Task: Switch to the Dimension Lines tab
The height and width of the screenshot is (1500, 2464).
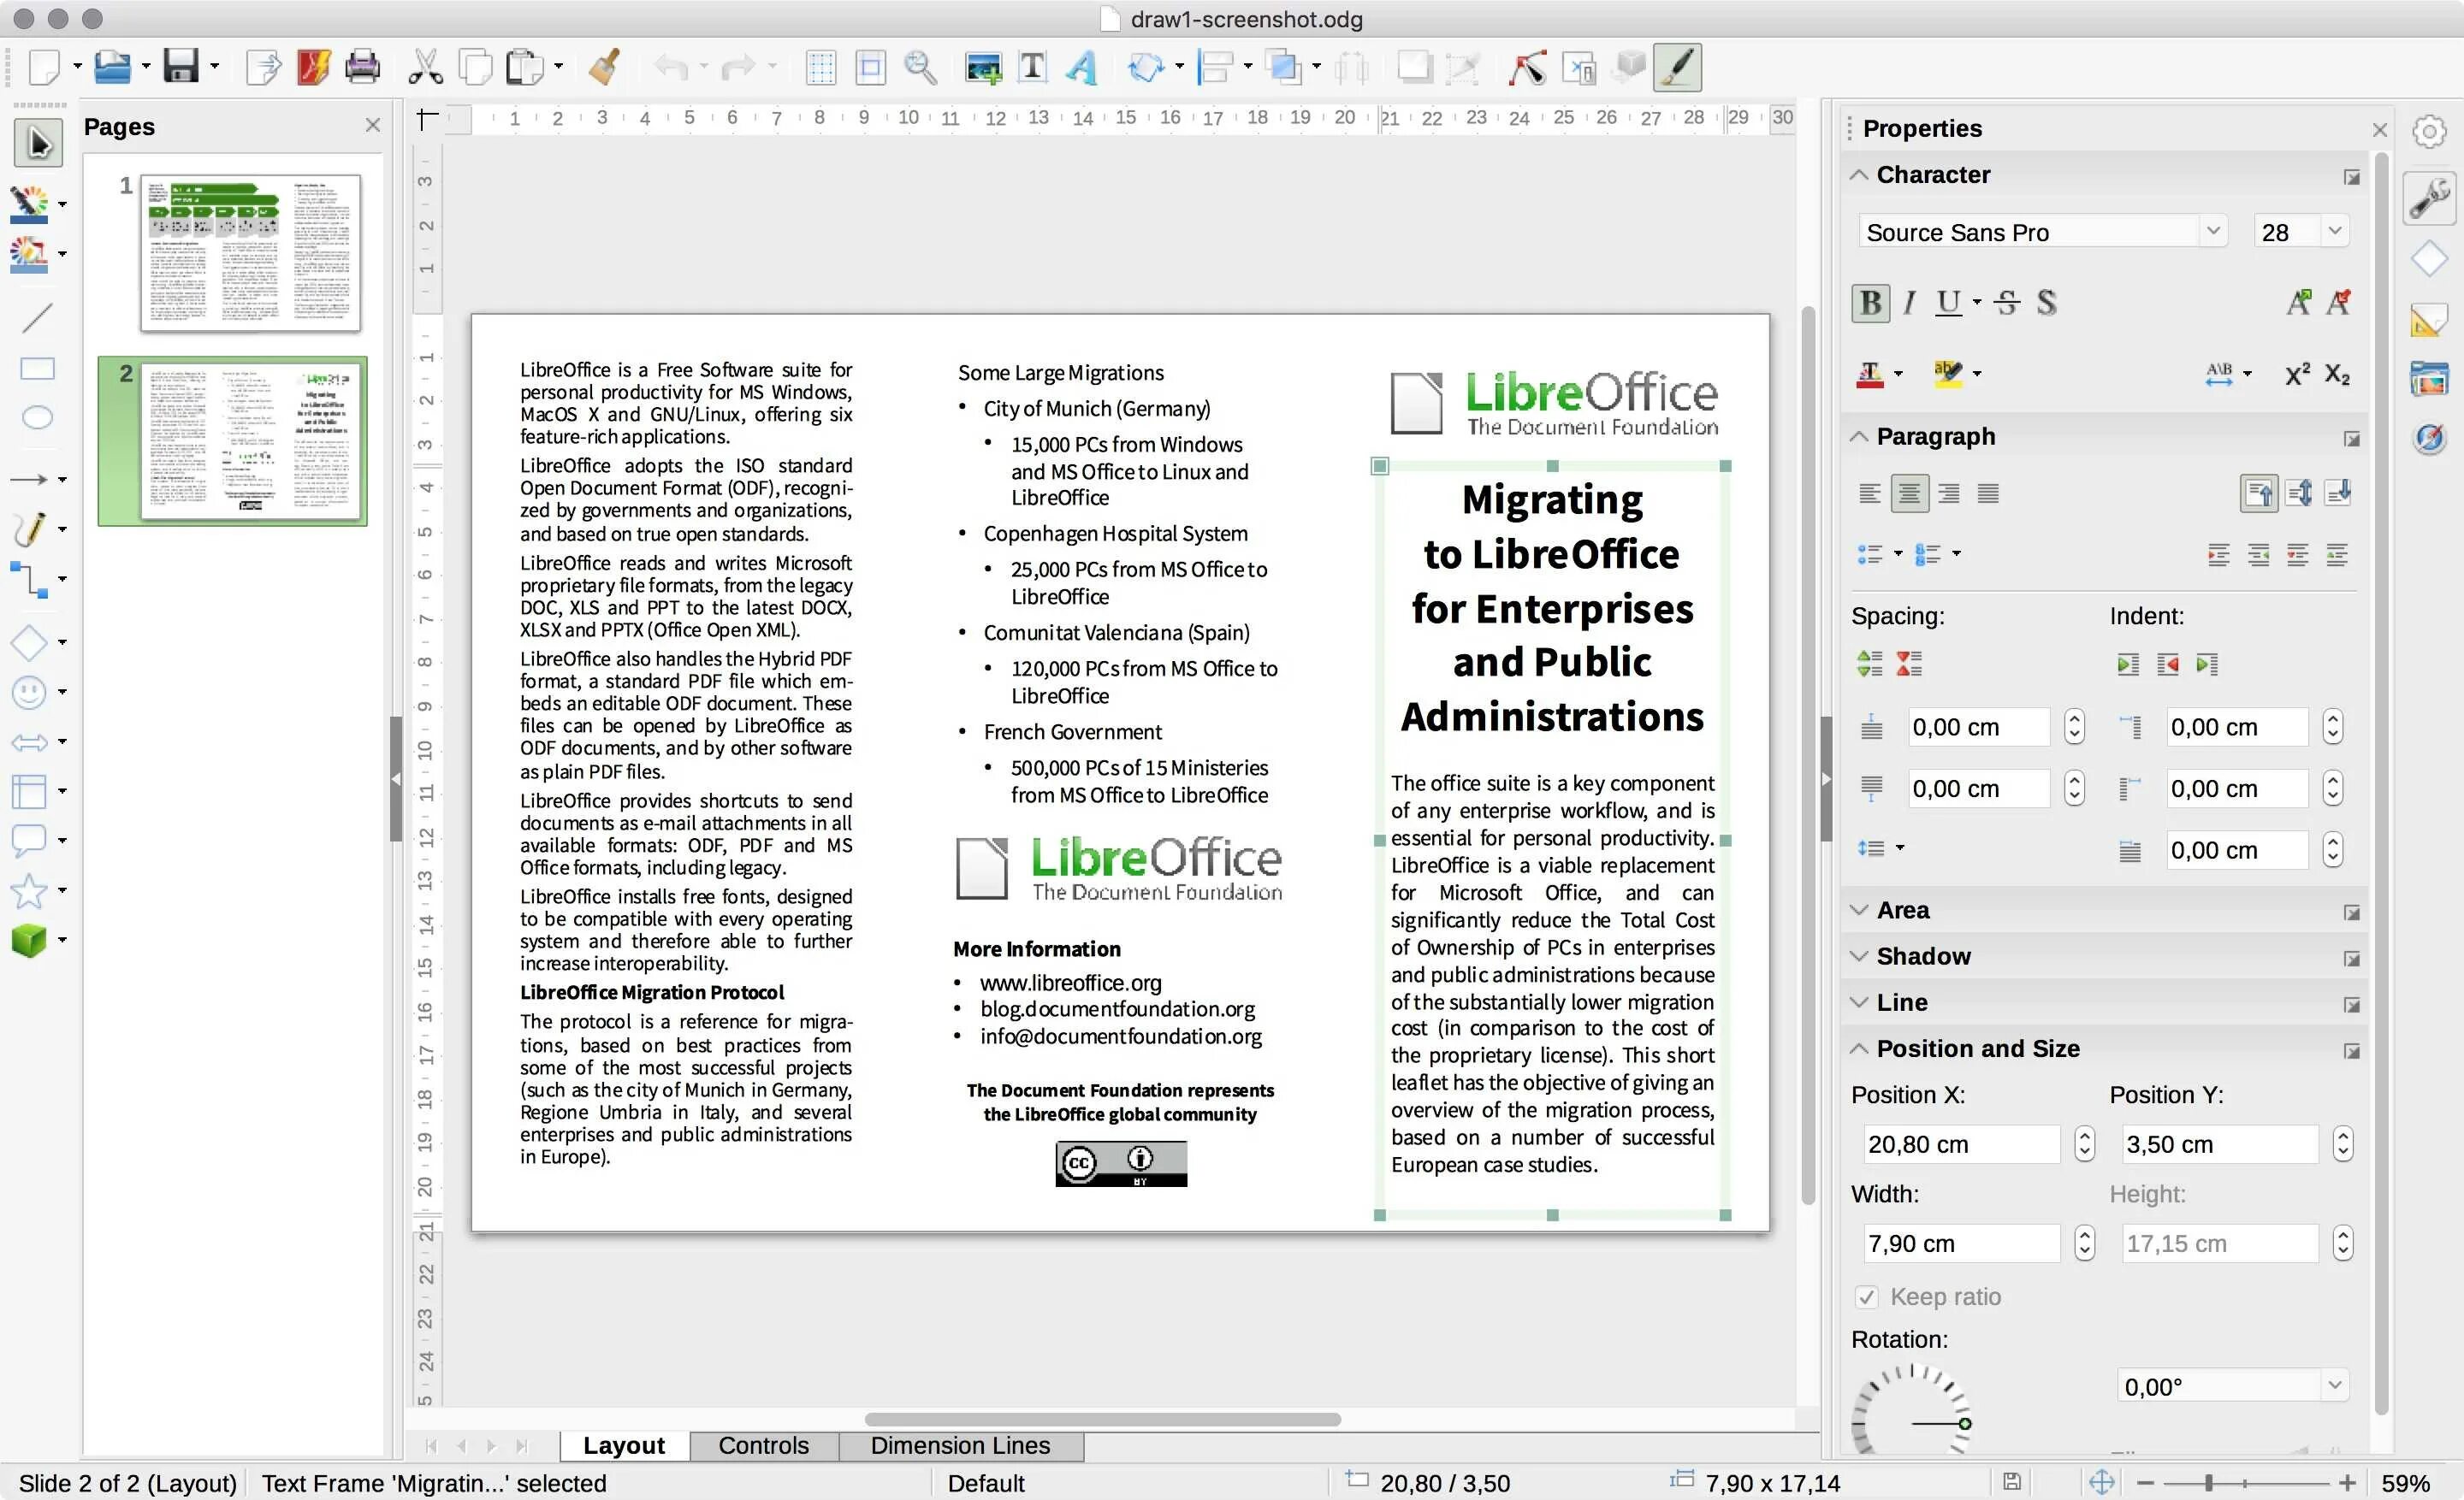Action: tap(959, 1445)
